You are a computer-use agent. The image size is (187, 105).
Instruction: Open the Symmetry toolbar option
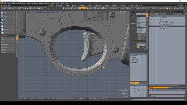[x=122, y=8]
